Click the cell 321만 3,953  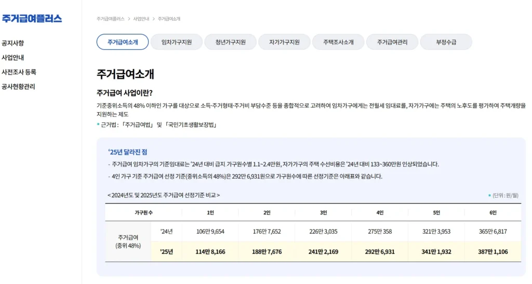(436, 232)
